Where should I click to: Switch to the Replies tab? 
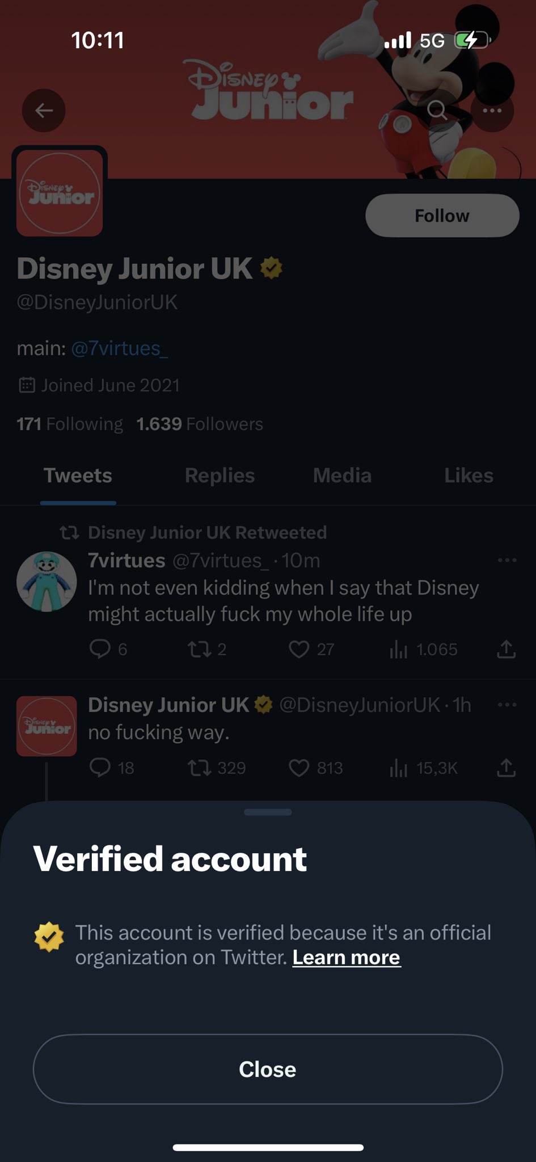(x=220, y=475)
